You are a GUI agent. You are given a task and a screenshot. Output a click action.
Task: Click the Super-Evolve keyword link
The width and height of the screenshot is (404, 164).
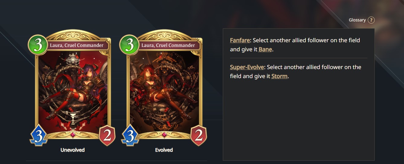(247, 67)
